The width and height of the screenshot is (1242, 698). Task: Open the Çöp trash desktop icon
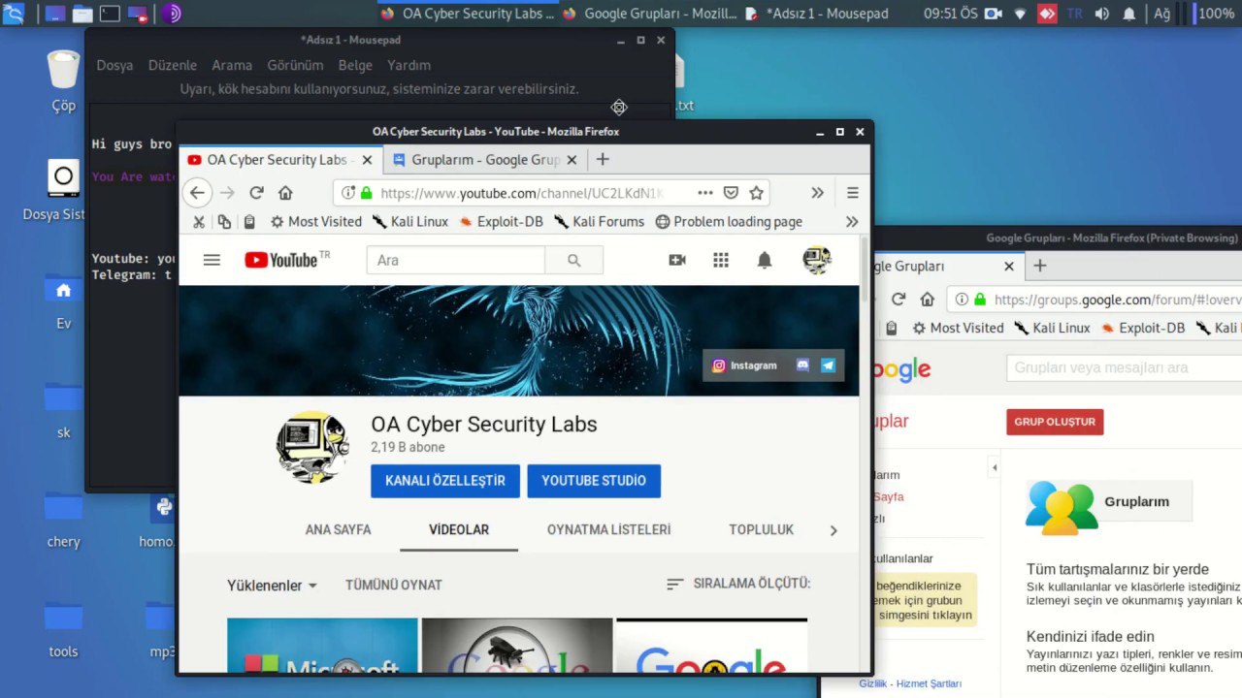pos(63,81)
